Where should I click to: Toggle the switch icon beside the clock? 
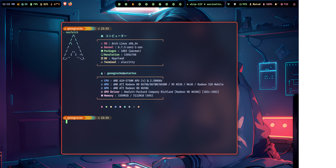[x=19, y=4]
